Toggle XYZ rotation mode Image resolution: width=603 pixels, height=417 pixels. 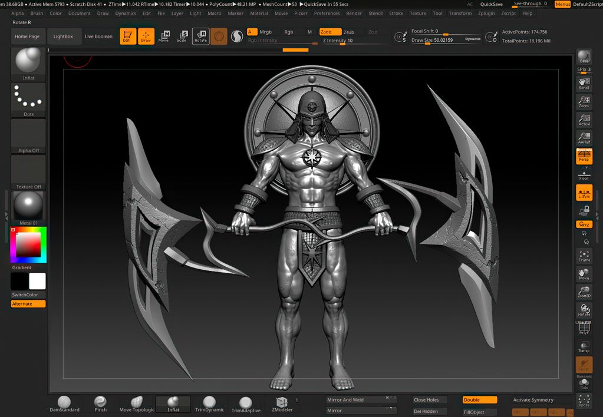[x=584, y=224]
